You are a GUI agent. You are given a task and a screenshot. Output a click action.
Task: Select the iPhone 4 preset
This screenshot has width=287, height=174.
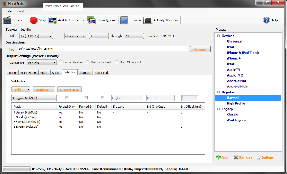coord(234,58)
